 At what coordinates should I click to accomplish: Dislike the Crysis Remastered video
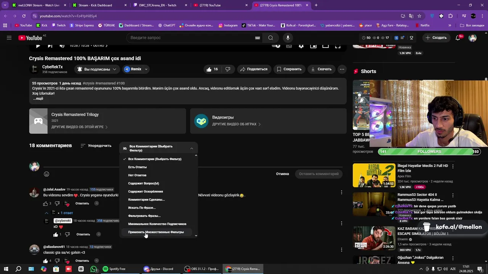(228, 69)
